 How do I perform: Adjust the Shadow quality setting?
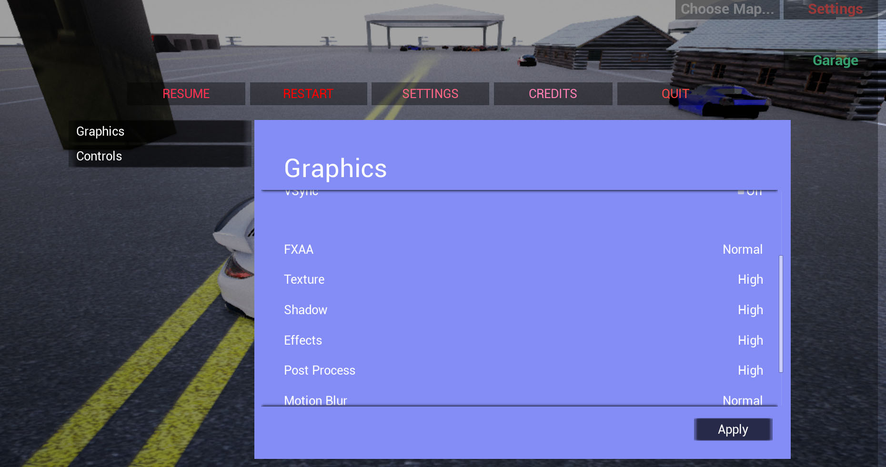[750, 310]
